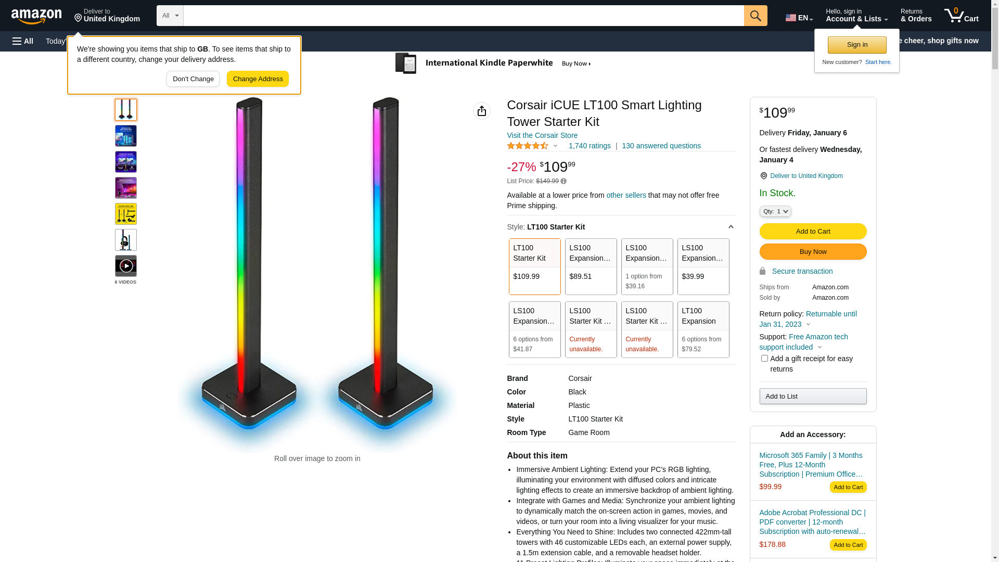The image size is (999, 562).
Task: Open Account & Lists menu
Action: 856,16
